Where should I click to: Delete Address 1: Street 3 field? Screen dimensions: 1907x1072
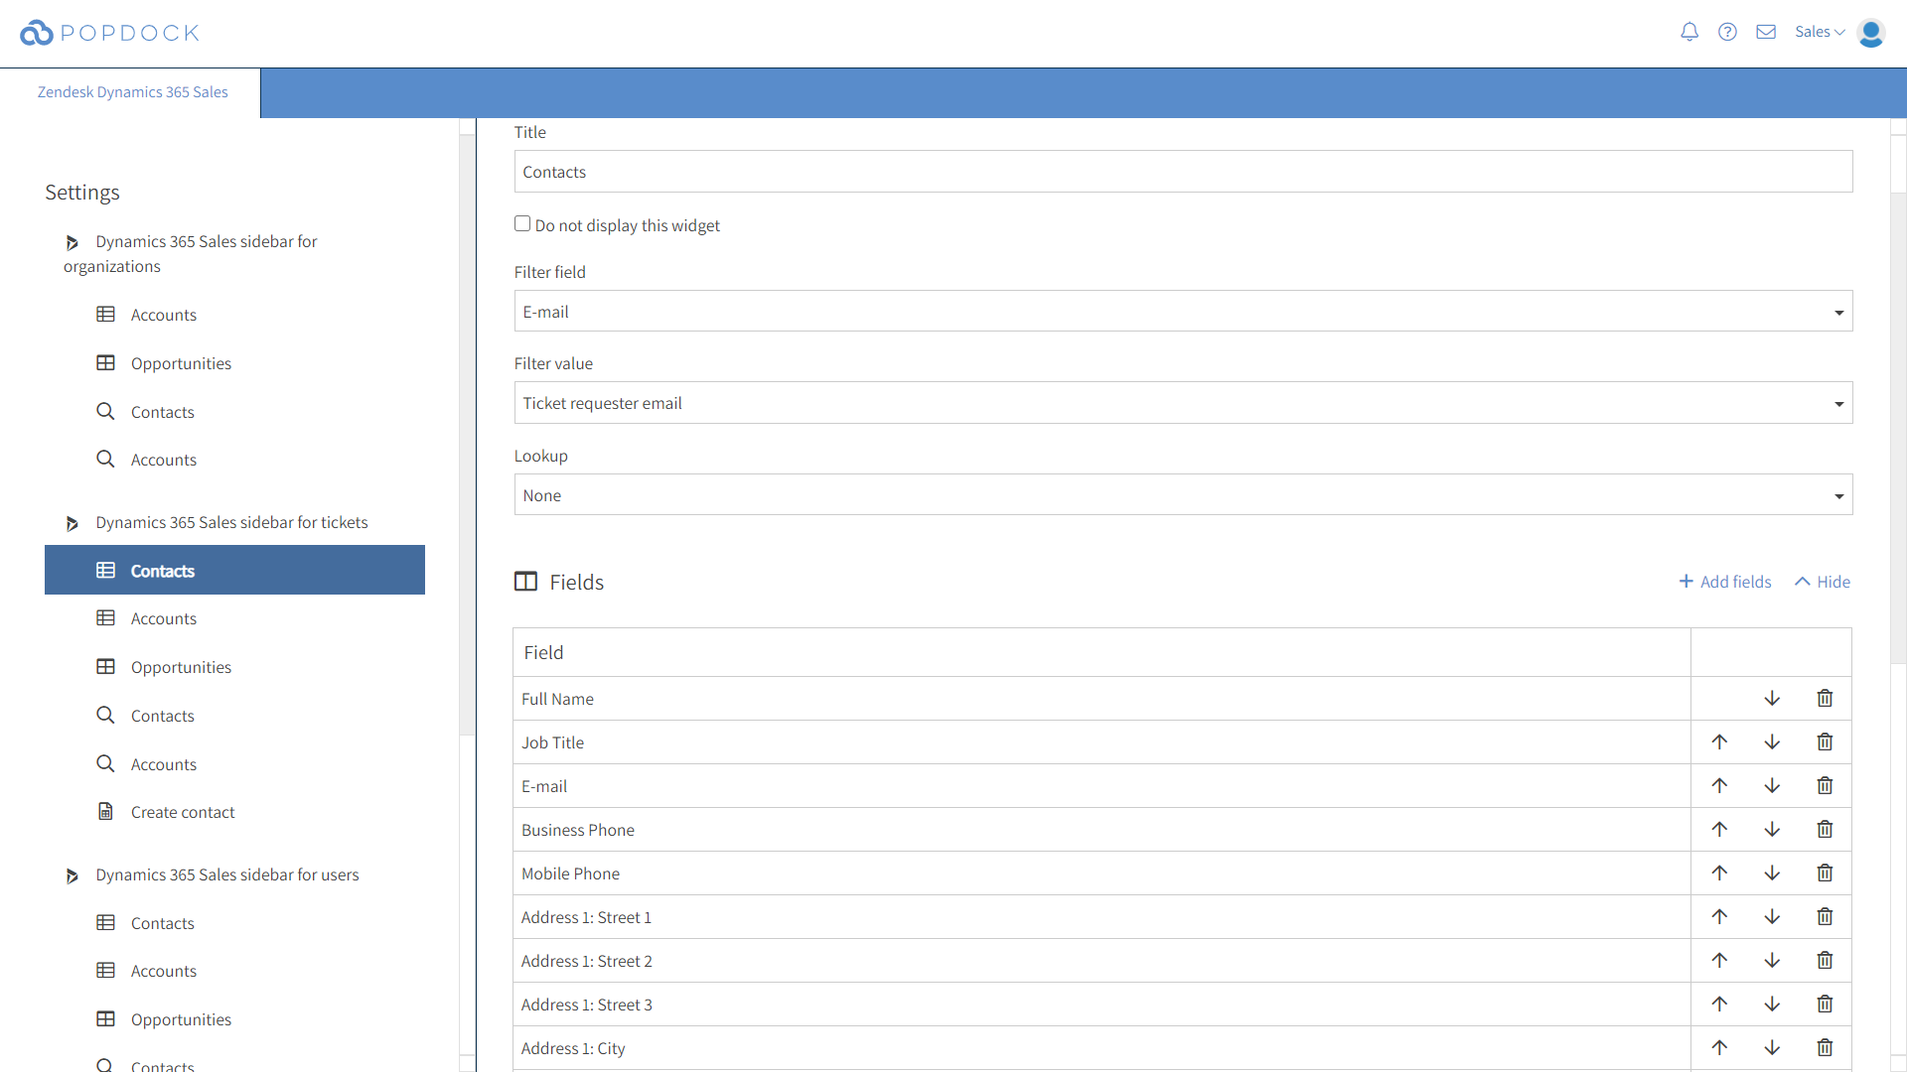[1825, 1005]
